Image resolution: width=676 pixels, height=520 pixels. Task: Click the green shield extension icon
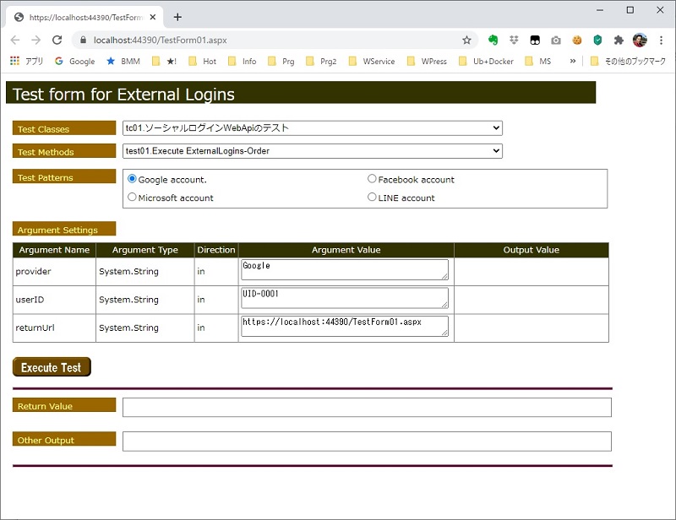(597, 40)
